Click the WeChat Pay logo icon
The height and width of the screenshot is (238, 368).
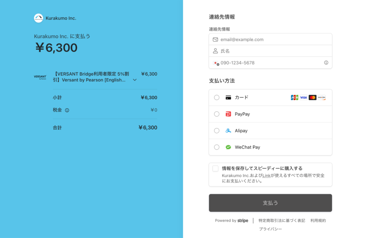(x=228, y=147)
